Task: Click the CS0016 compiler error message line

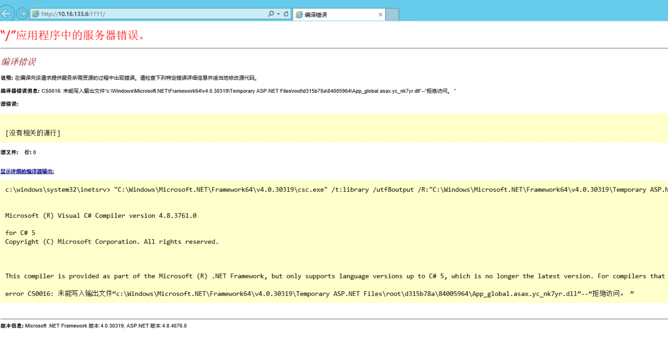Action: [x=248, y=91]
